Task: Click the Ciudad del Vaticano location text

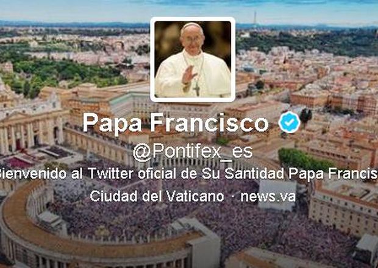Action: point(157,196)
